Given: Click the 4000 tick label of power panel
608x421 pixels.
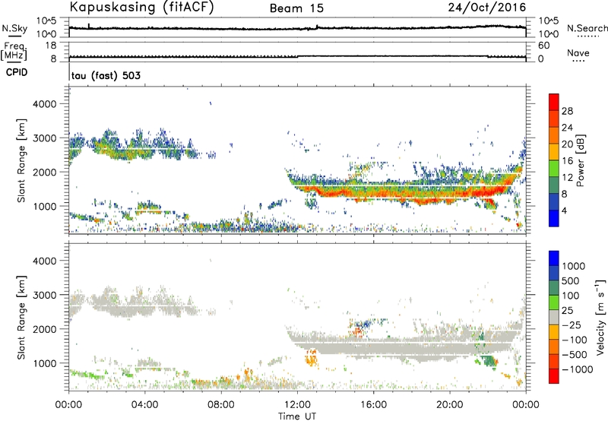Looking at the screenshot, I should (44, 104).
